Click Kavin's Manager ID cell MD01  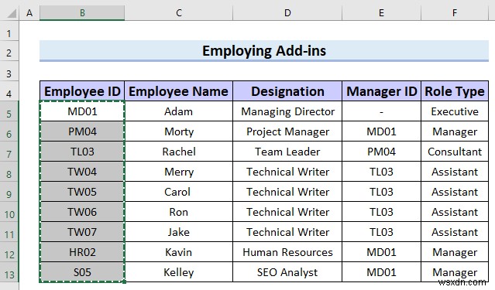tap(381, 252)
